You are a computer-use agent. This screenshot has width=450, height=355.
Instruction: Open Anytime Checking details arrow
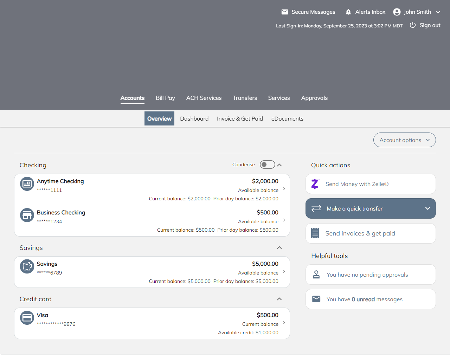[x=284, y=189]
